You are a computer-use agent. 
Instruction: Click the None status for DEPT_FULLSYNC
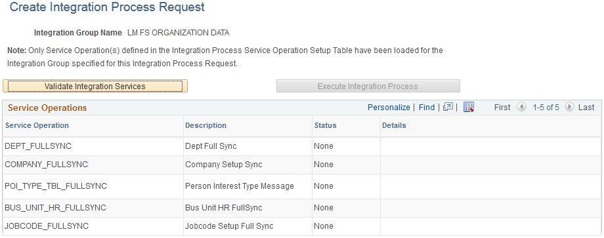click(x=324, y=146)
